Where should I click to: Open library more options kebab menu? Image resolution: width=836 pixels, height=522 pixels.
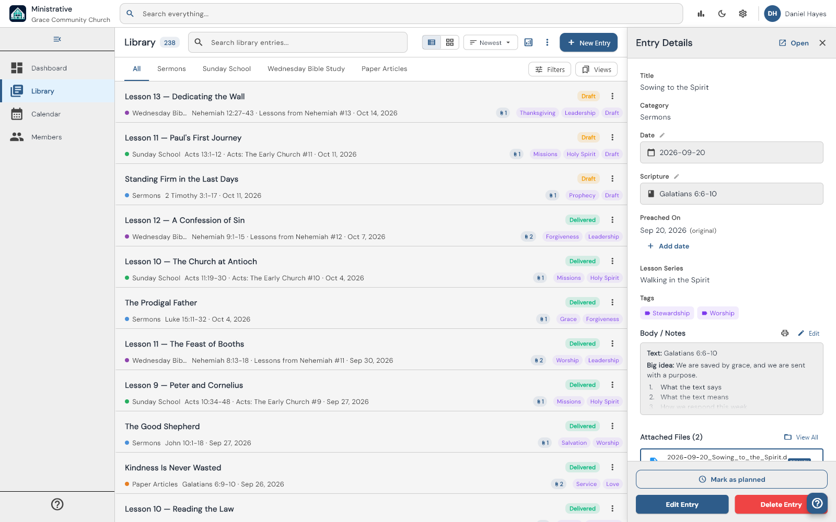coord(547,42)
